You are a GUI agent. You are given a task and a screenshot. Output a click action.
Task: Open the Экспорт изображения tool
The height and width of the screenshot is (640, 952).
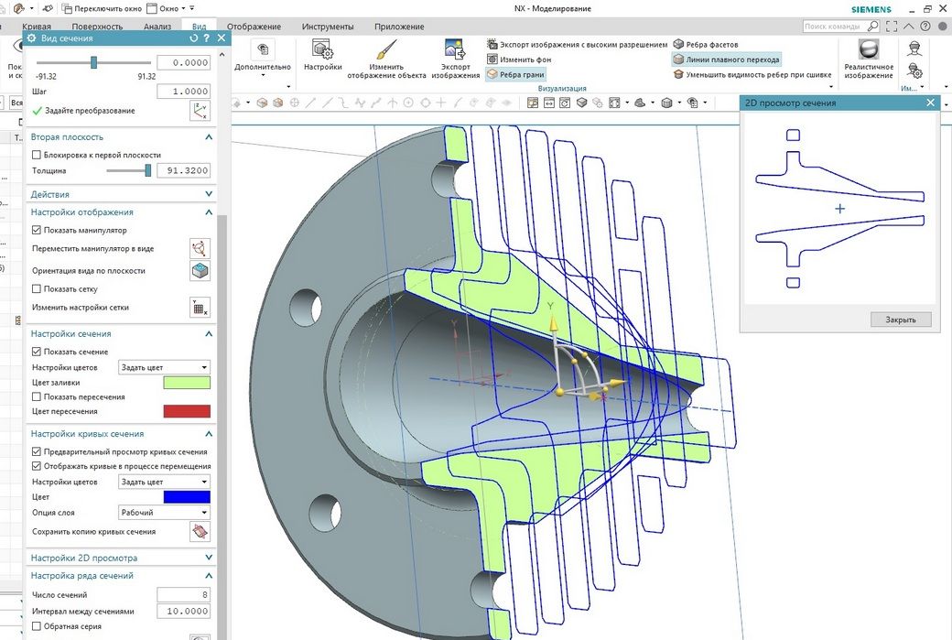(455, 49)
